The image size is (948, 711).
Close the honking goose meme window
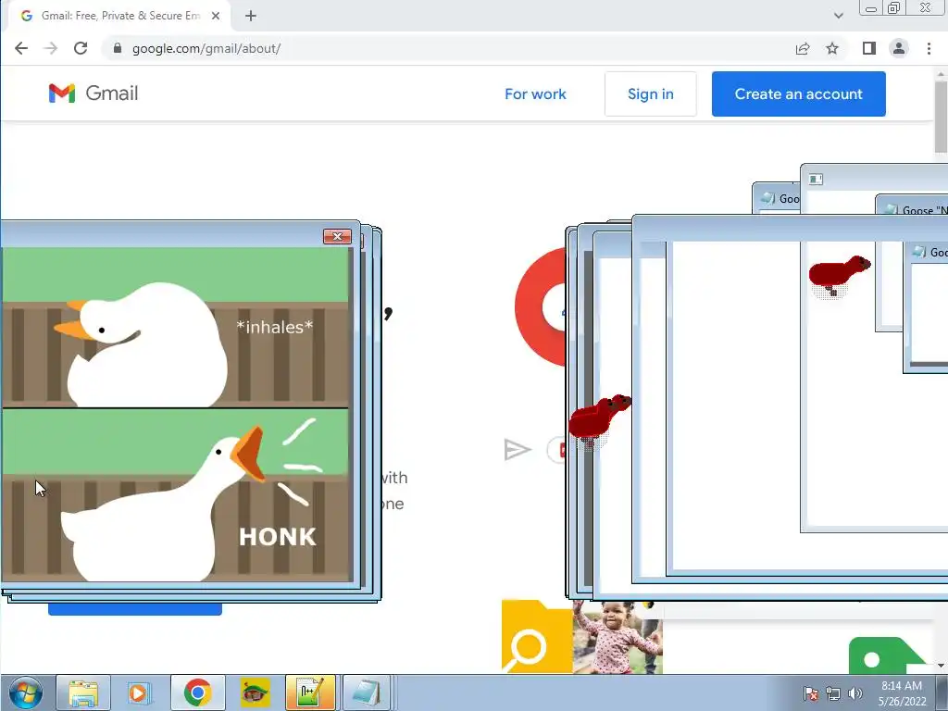(337, 236)
